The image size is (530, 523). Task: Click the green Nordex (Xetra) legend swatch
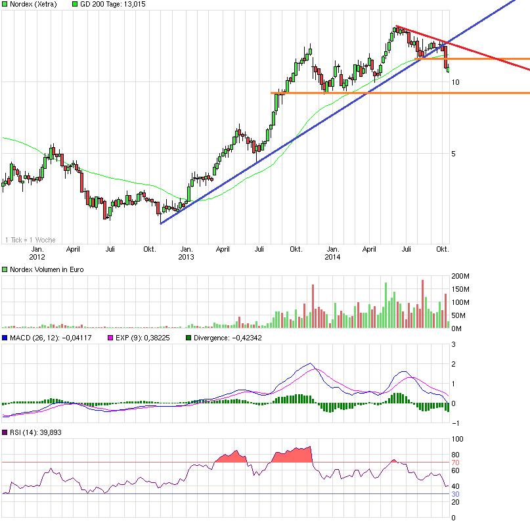[5, 5]
